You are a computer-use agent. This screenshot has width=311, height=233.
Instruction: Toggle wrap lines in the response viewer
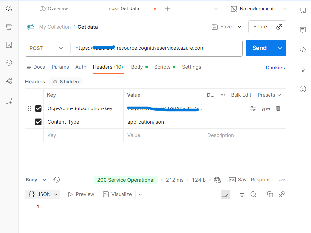coord(225,194)
